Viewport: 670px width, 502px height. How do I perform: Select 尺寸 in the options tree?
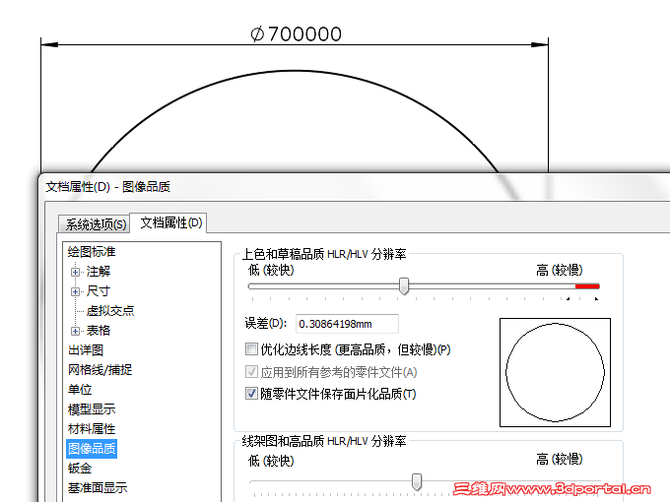click(x=99, y=290)
